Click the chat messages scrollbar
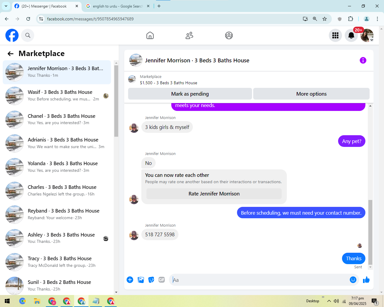384x307 pixels. pyautogui.click(x=370, y=232)
